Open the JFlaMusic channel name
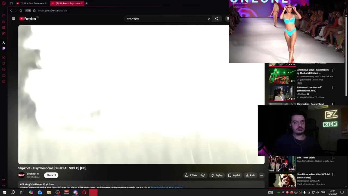Screen dimensions: 348x196 pyautogui.click(x=302, y=94)
